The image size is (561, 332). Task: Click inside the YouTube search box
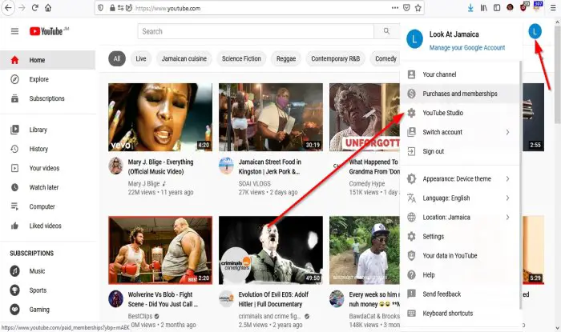(256, 31)
